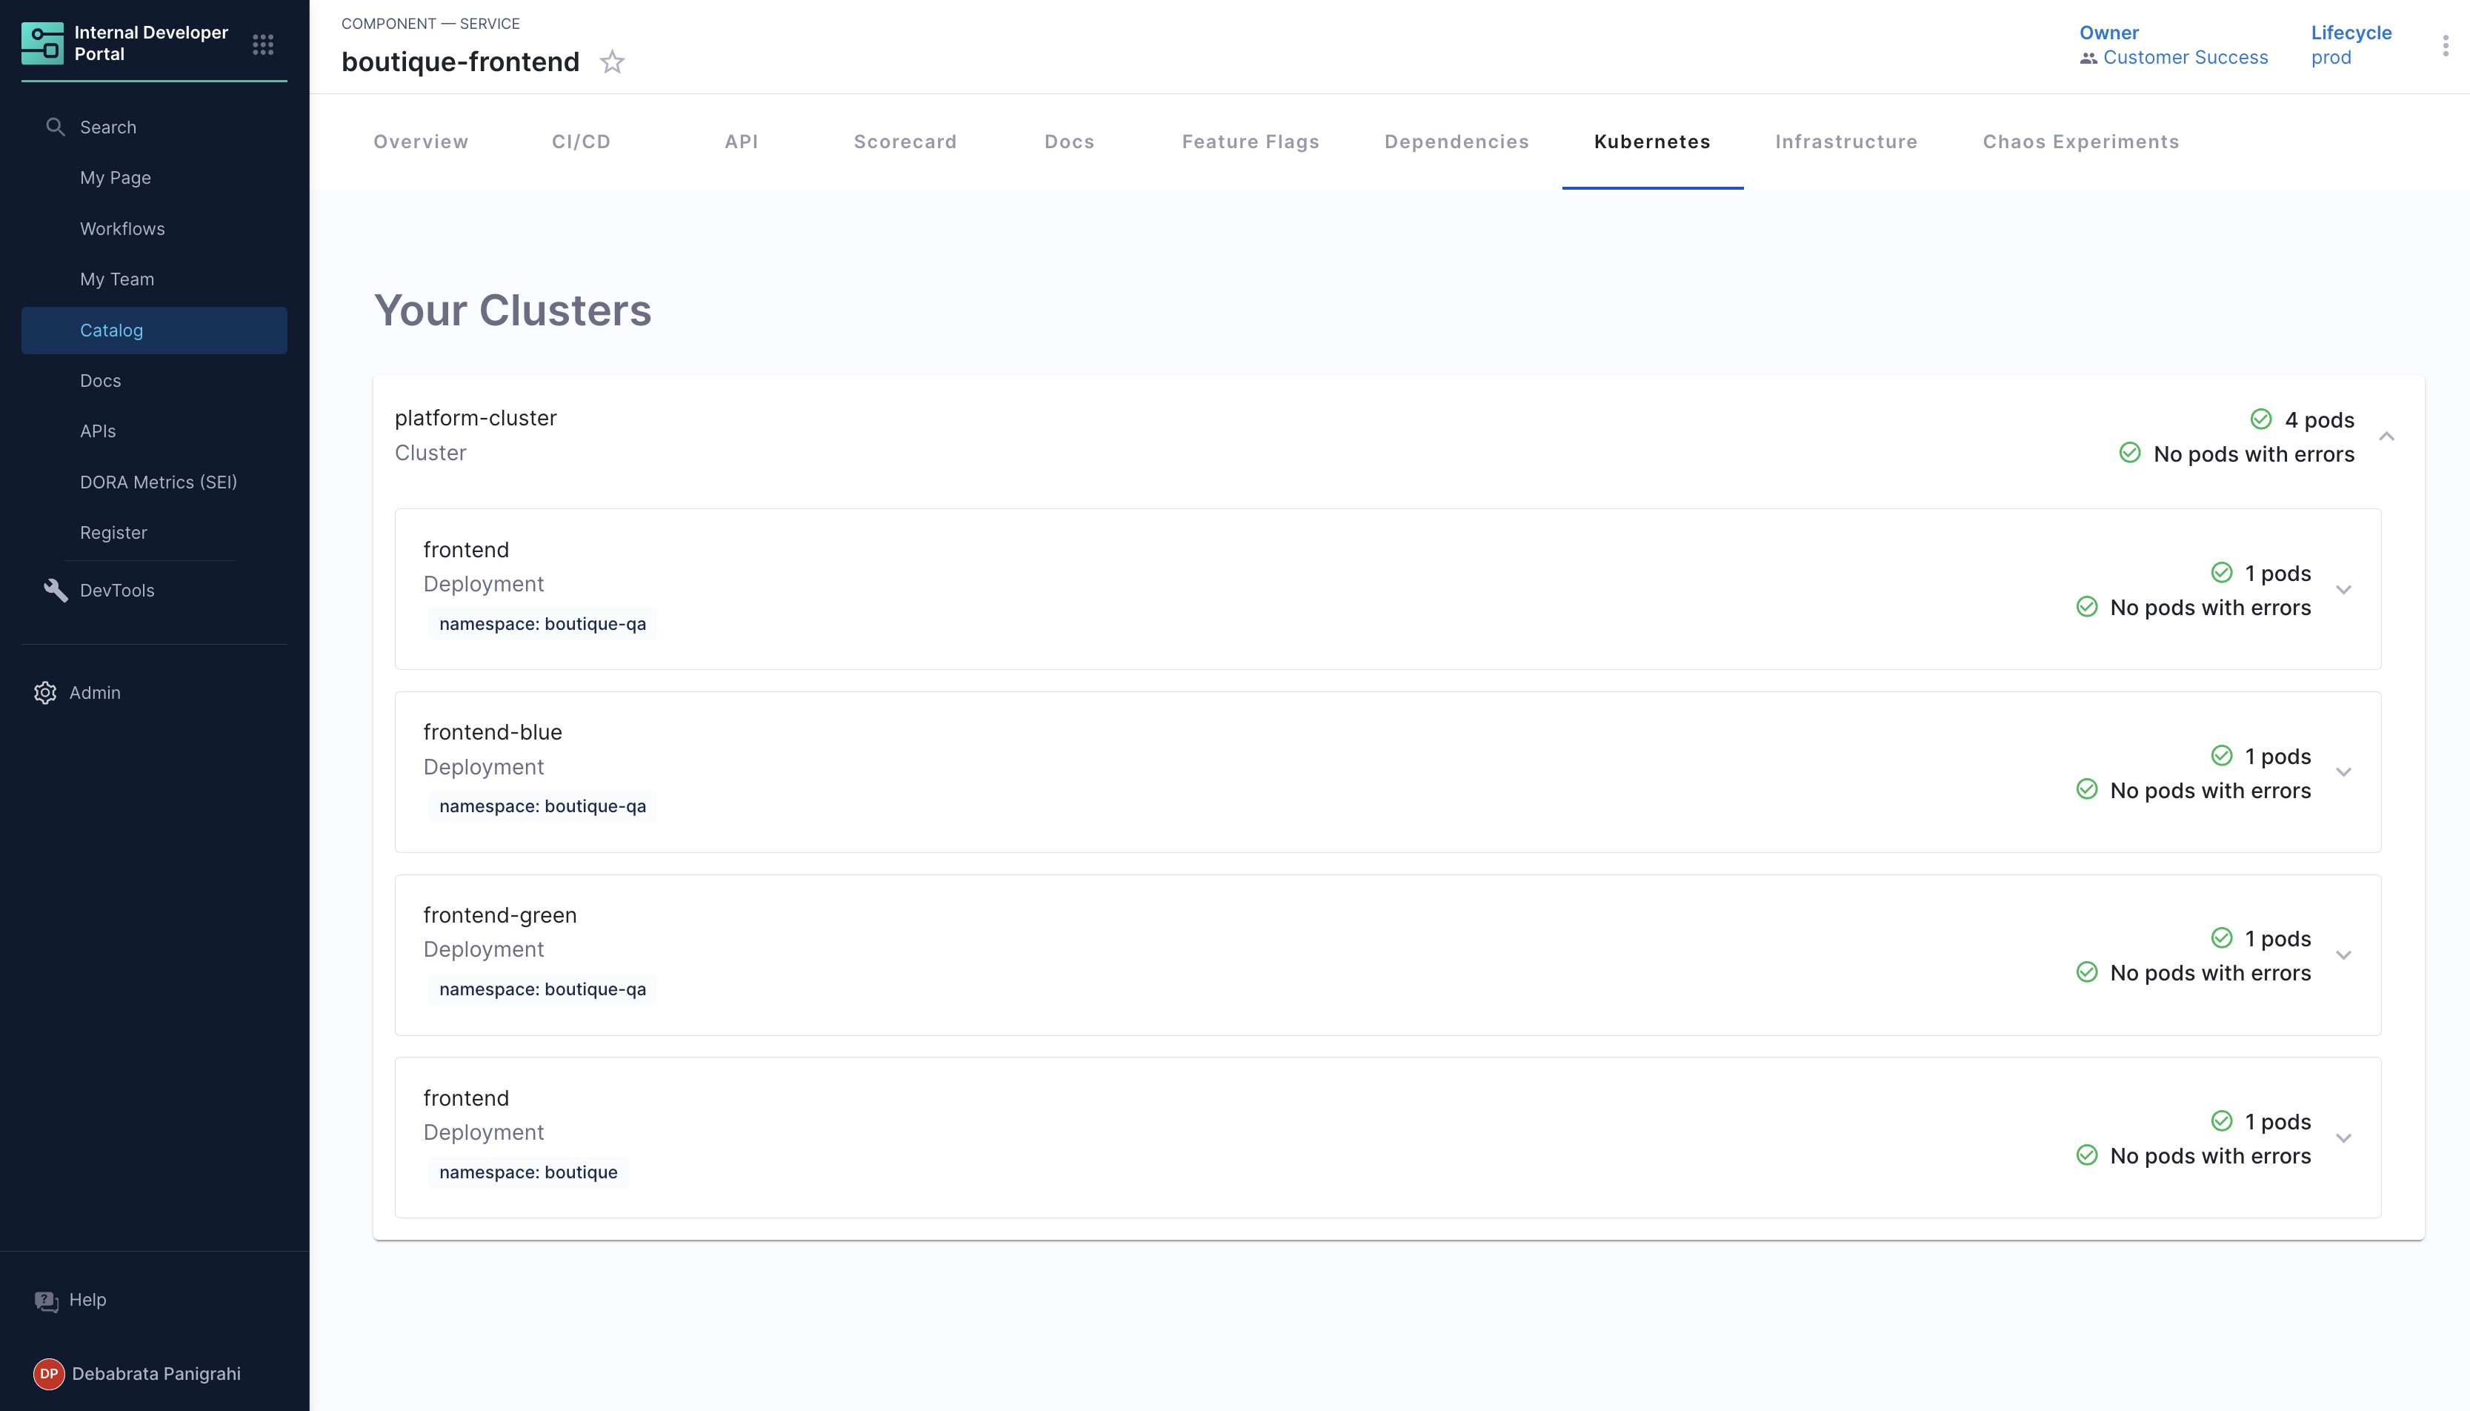
Task: Star the boutique-frontend component as favorite
Action: click(612, 62)
